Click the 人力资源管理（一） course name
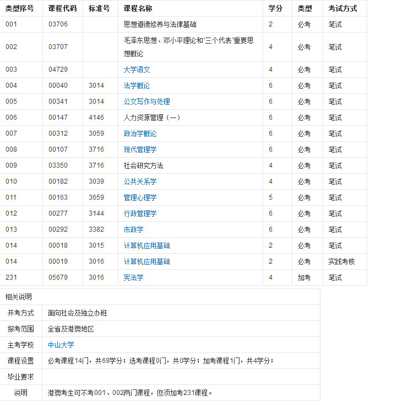This screenshot has height=401, width=397. (x=152, y=117)
